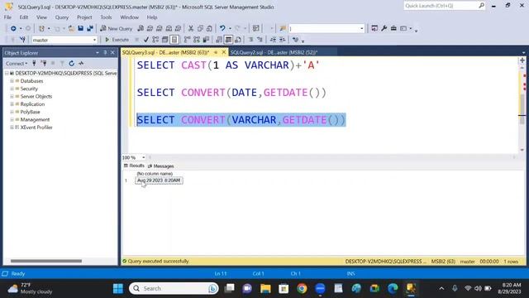This screenshot has width=529, height=298.
Task: Click the Change Connection icon beside master
Action: coord(22,40)
